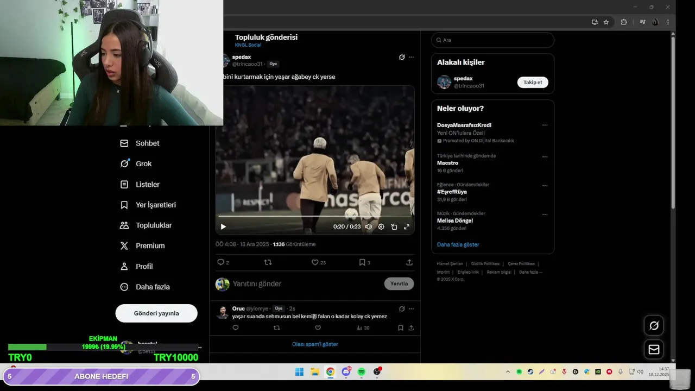Open floating messages envelope button

pyautogui.click(x=654, y=350)
